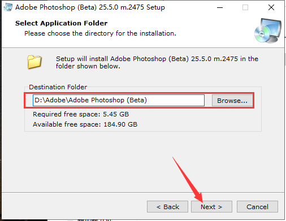Click the Required free space 5.45 GB text
The image size is (286, 221).
(81, 114)
